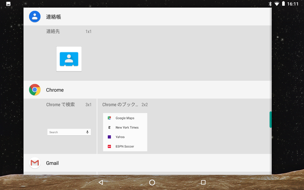Tap the 16:11 clock in status bar

293,4
